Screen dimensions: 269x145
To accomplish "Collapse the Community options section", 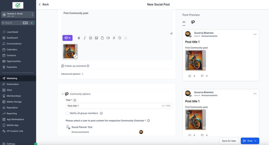I will [63, 94].
